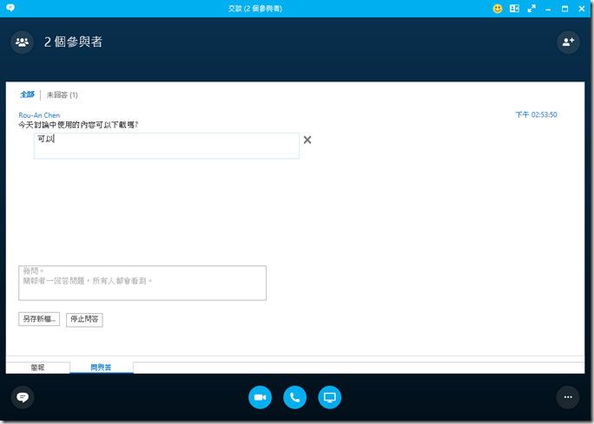The height and width of the screenshot is (424, 594).
Task: Start video with the camera button
Action: [x=260, y=397]
